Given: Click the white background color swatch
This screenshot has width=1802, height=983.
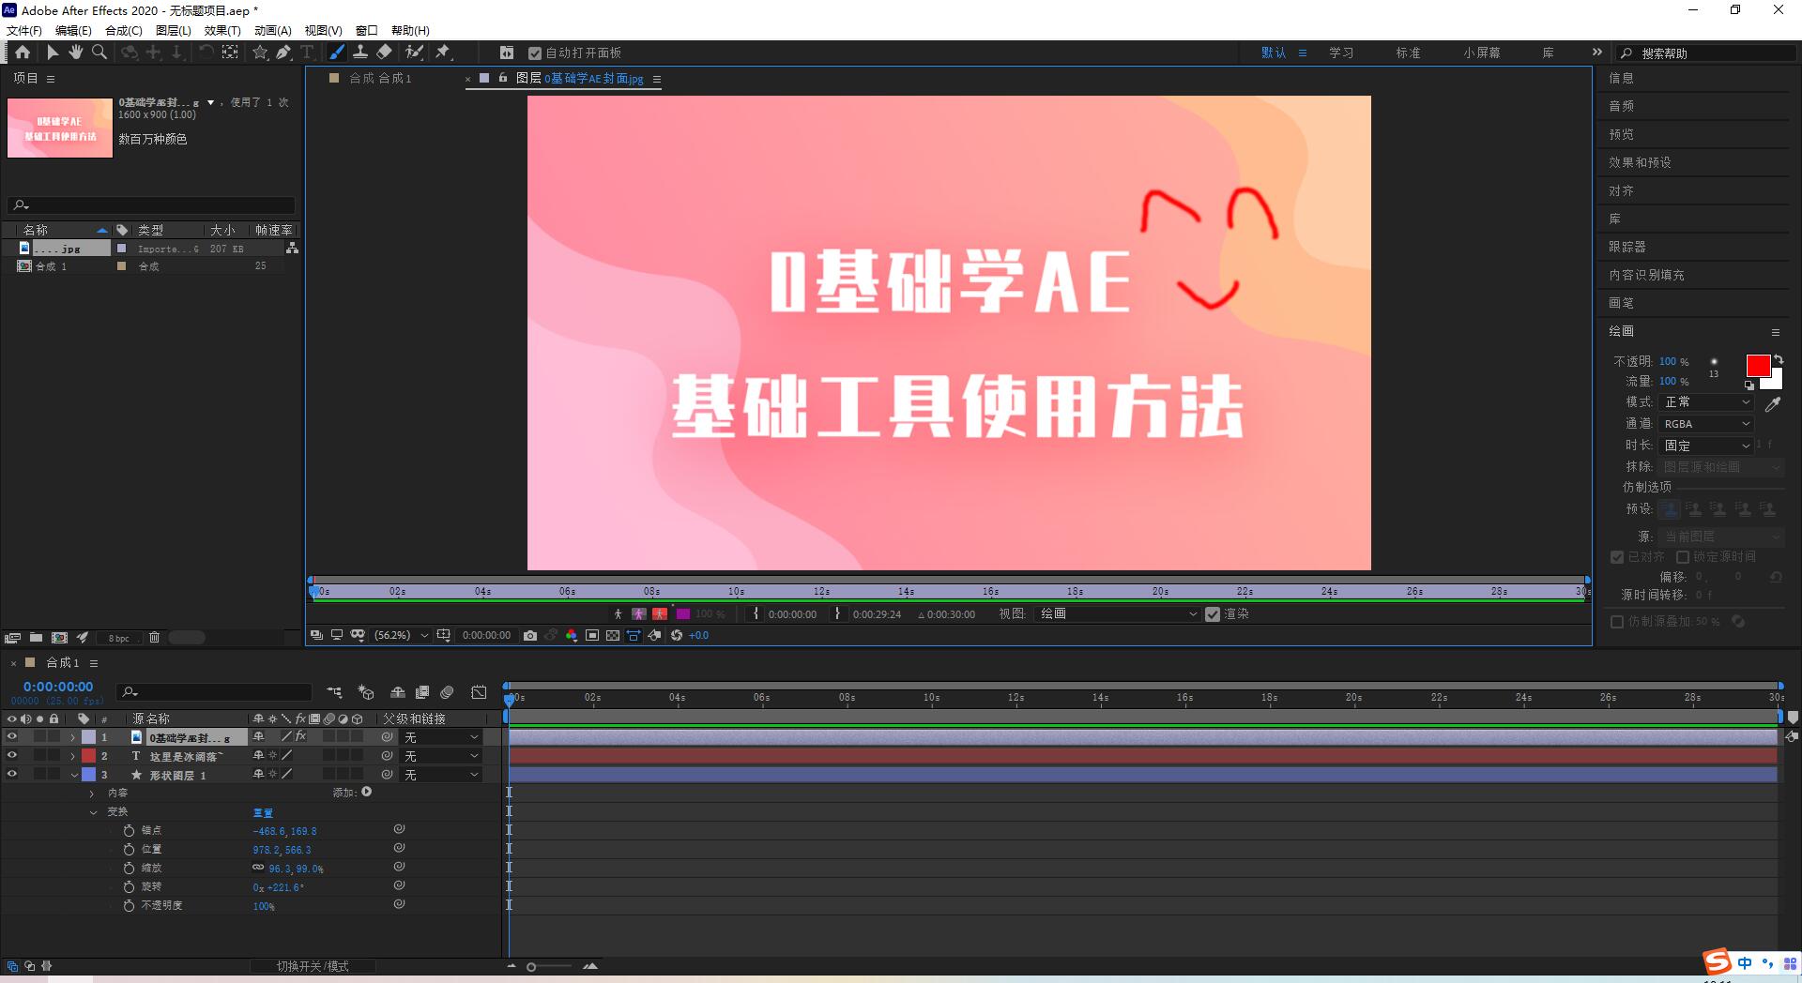Looking at the screenshot, I should click(1774, 380).
